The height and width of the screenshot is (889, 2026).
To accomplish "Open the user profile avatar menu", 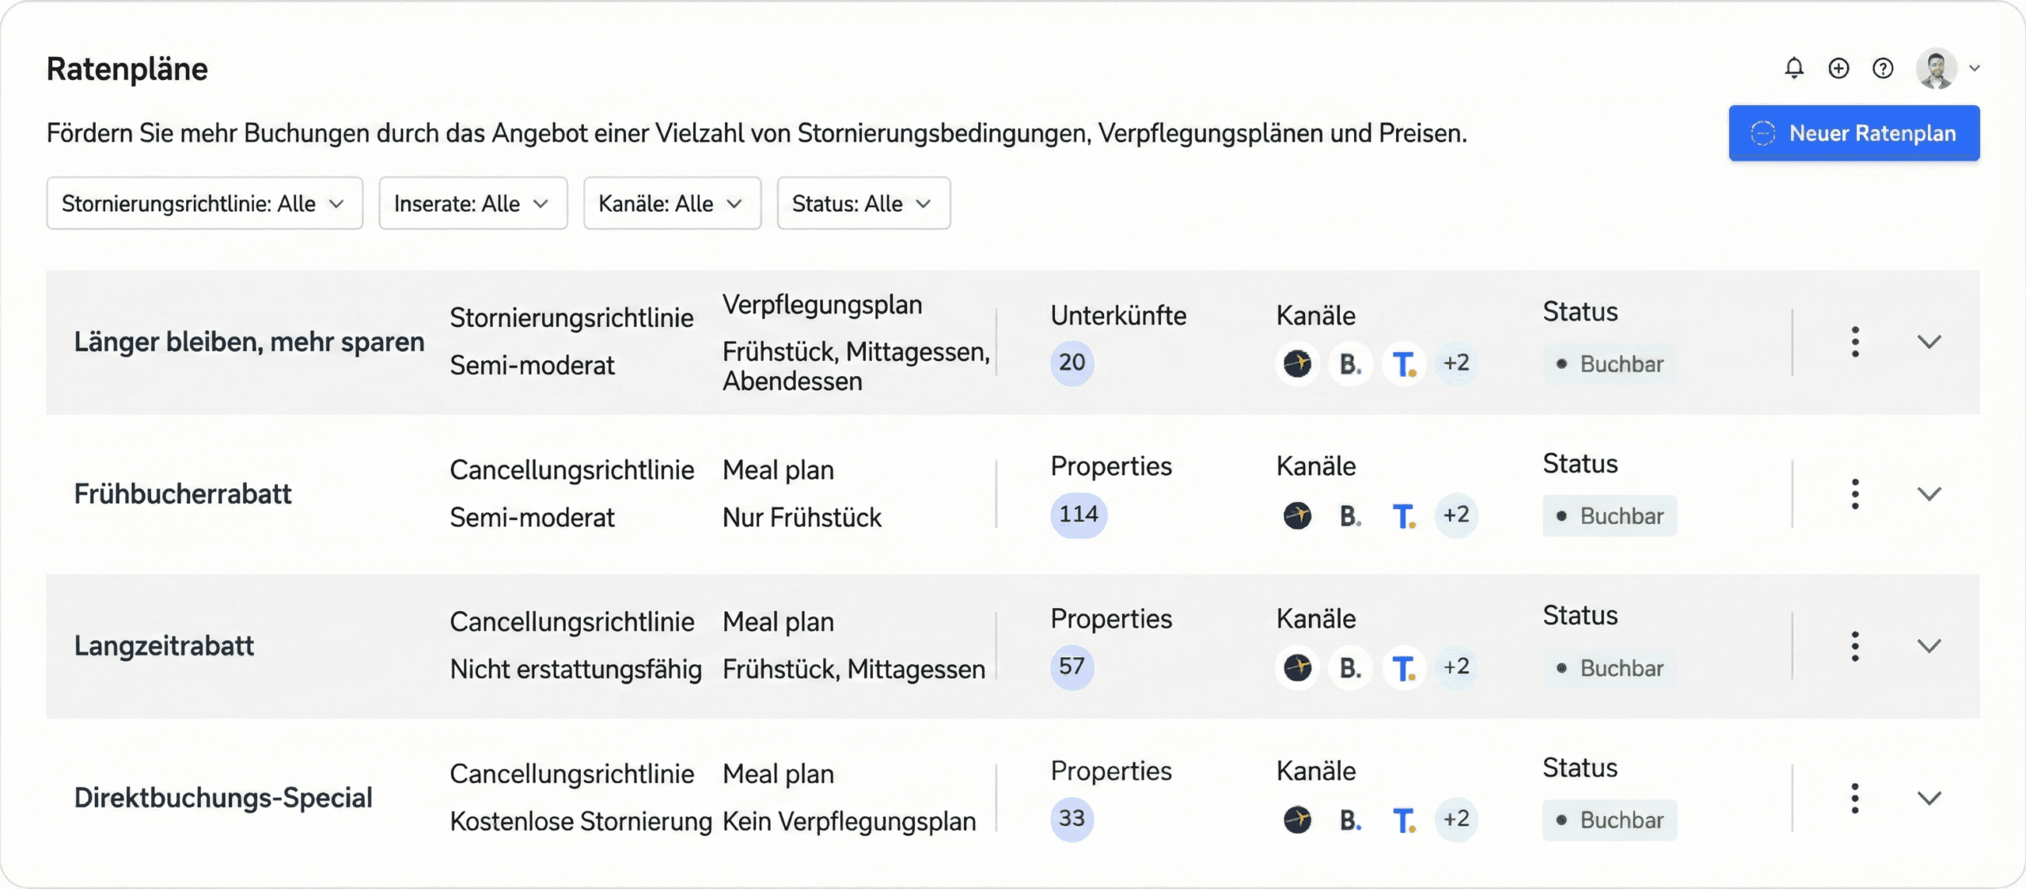I will click(1947, 69).
